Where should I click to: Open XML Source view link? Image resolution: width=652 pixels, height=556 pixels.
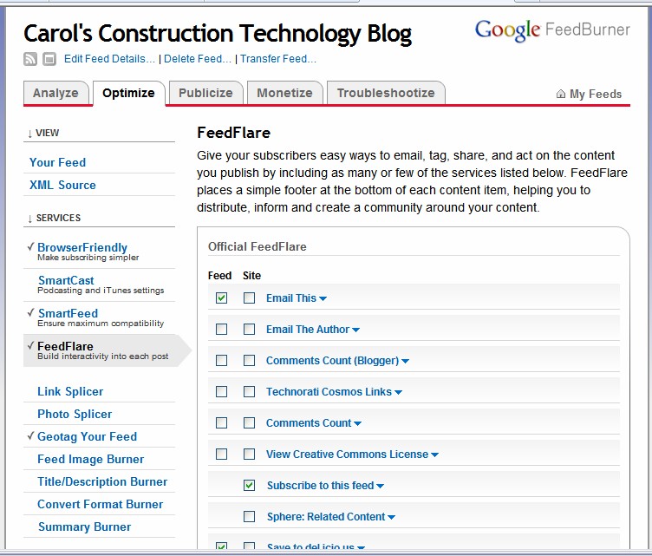pyautogui.click(x=62, y=185)
